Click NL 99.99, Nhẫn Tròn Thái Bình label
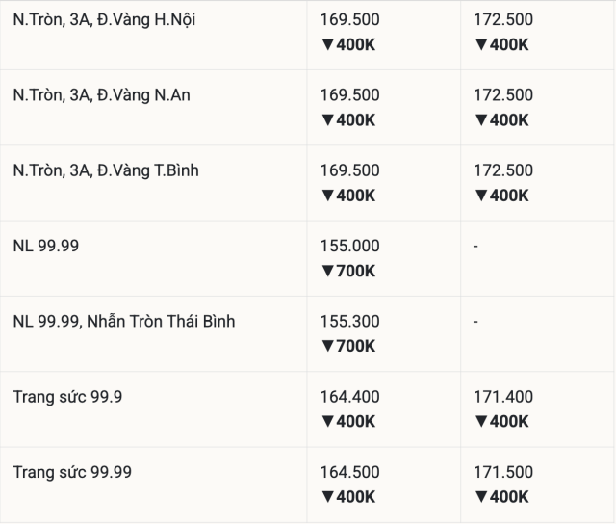This screenshot has height=524, width=616. click(x=124, y=321)
